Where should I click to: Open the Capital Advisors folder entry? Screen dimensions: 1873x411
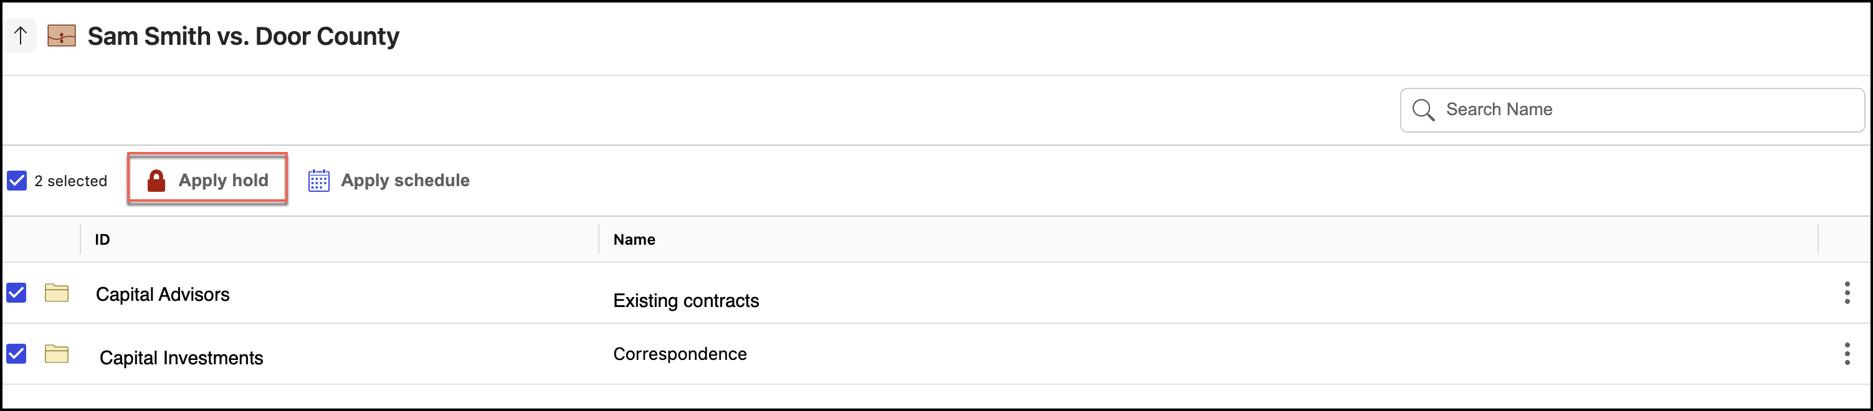coord(163,294)
